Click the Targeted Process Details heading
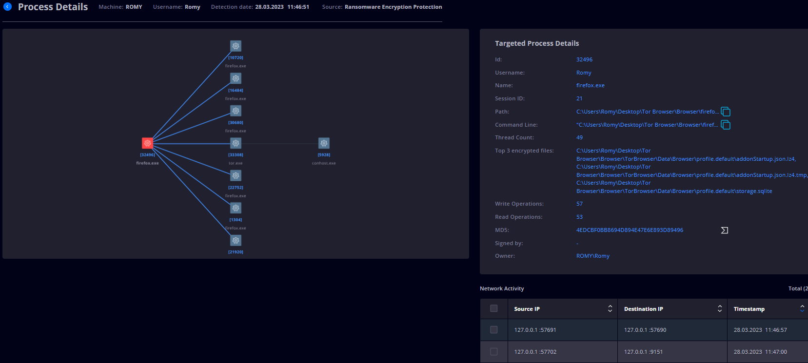 537,43
